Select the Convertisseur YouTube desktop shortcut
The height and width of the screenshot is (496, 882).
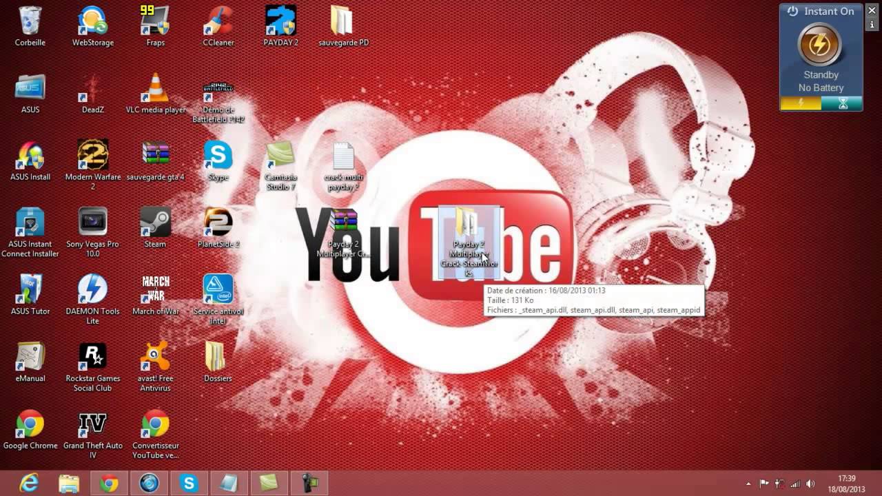156,435
